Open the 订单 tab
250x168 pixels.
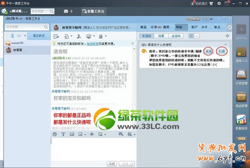[156, 27]
